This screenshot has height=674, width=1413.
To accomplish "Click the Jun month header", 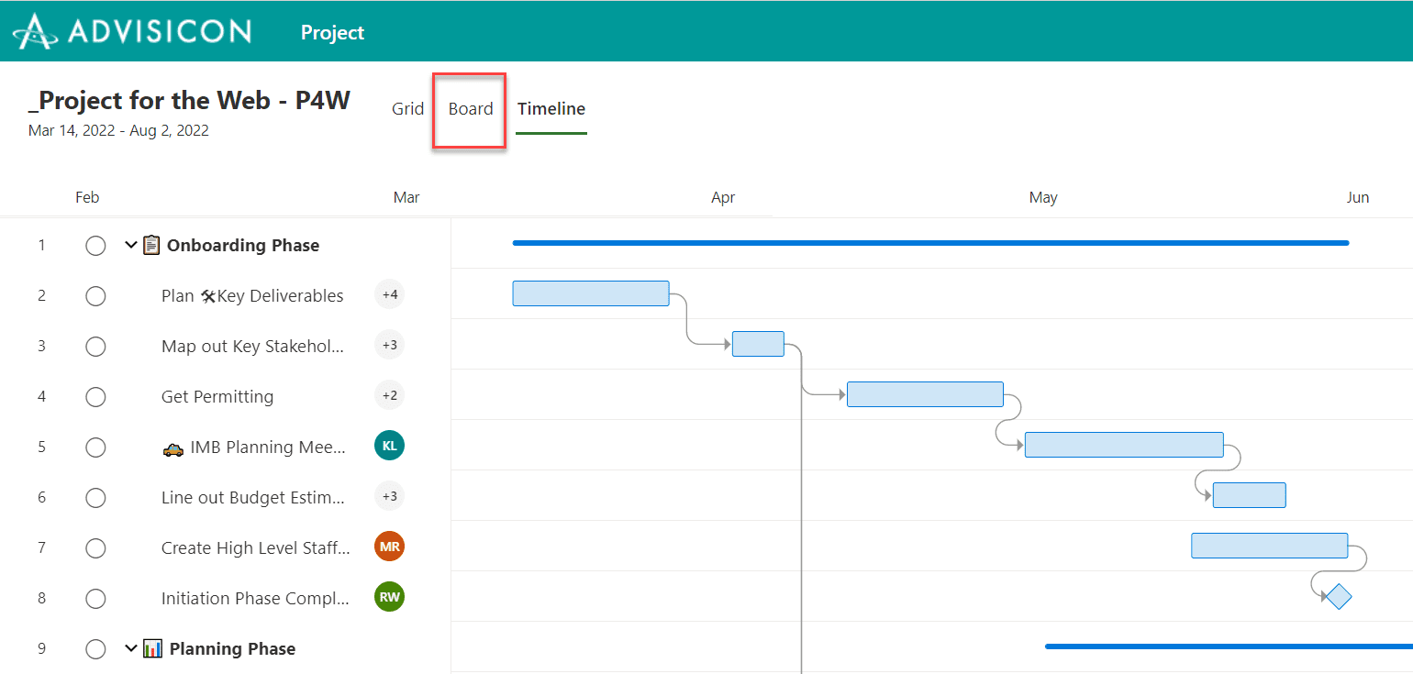I will pyautogui.click(x=1358, y=197).
